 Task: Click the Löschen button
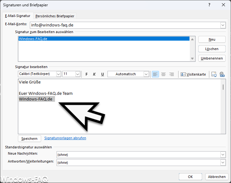point(212,49)
